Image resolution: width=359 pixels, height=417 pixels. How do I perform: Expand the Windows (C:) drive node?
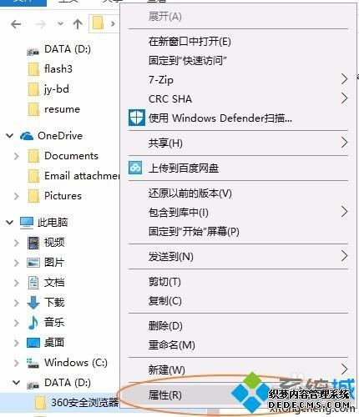tap(17, 363)
